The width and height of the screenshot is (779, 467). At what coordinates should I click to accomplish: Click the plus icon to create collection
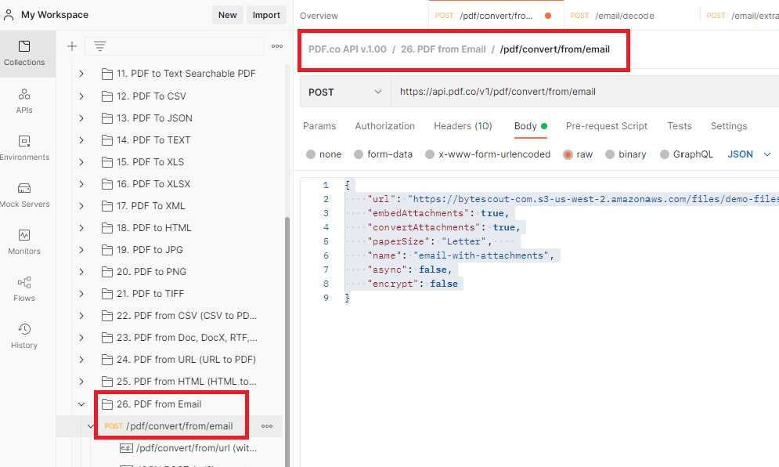[x=72, y=46]
